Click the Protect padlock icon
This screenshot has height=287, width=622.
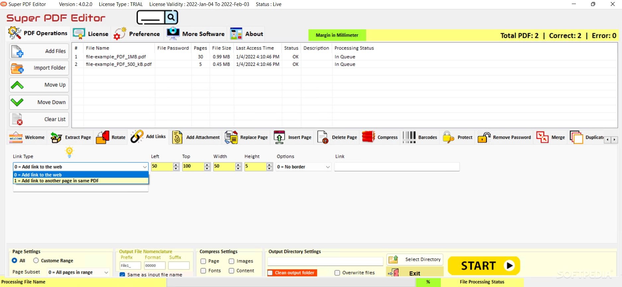[x=448, y=137]
